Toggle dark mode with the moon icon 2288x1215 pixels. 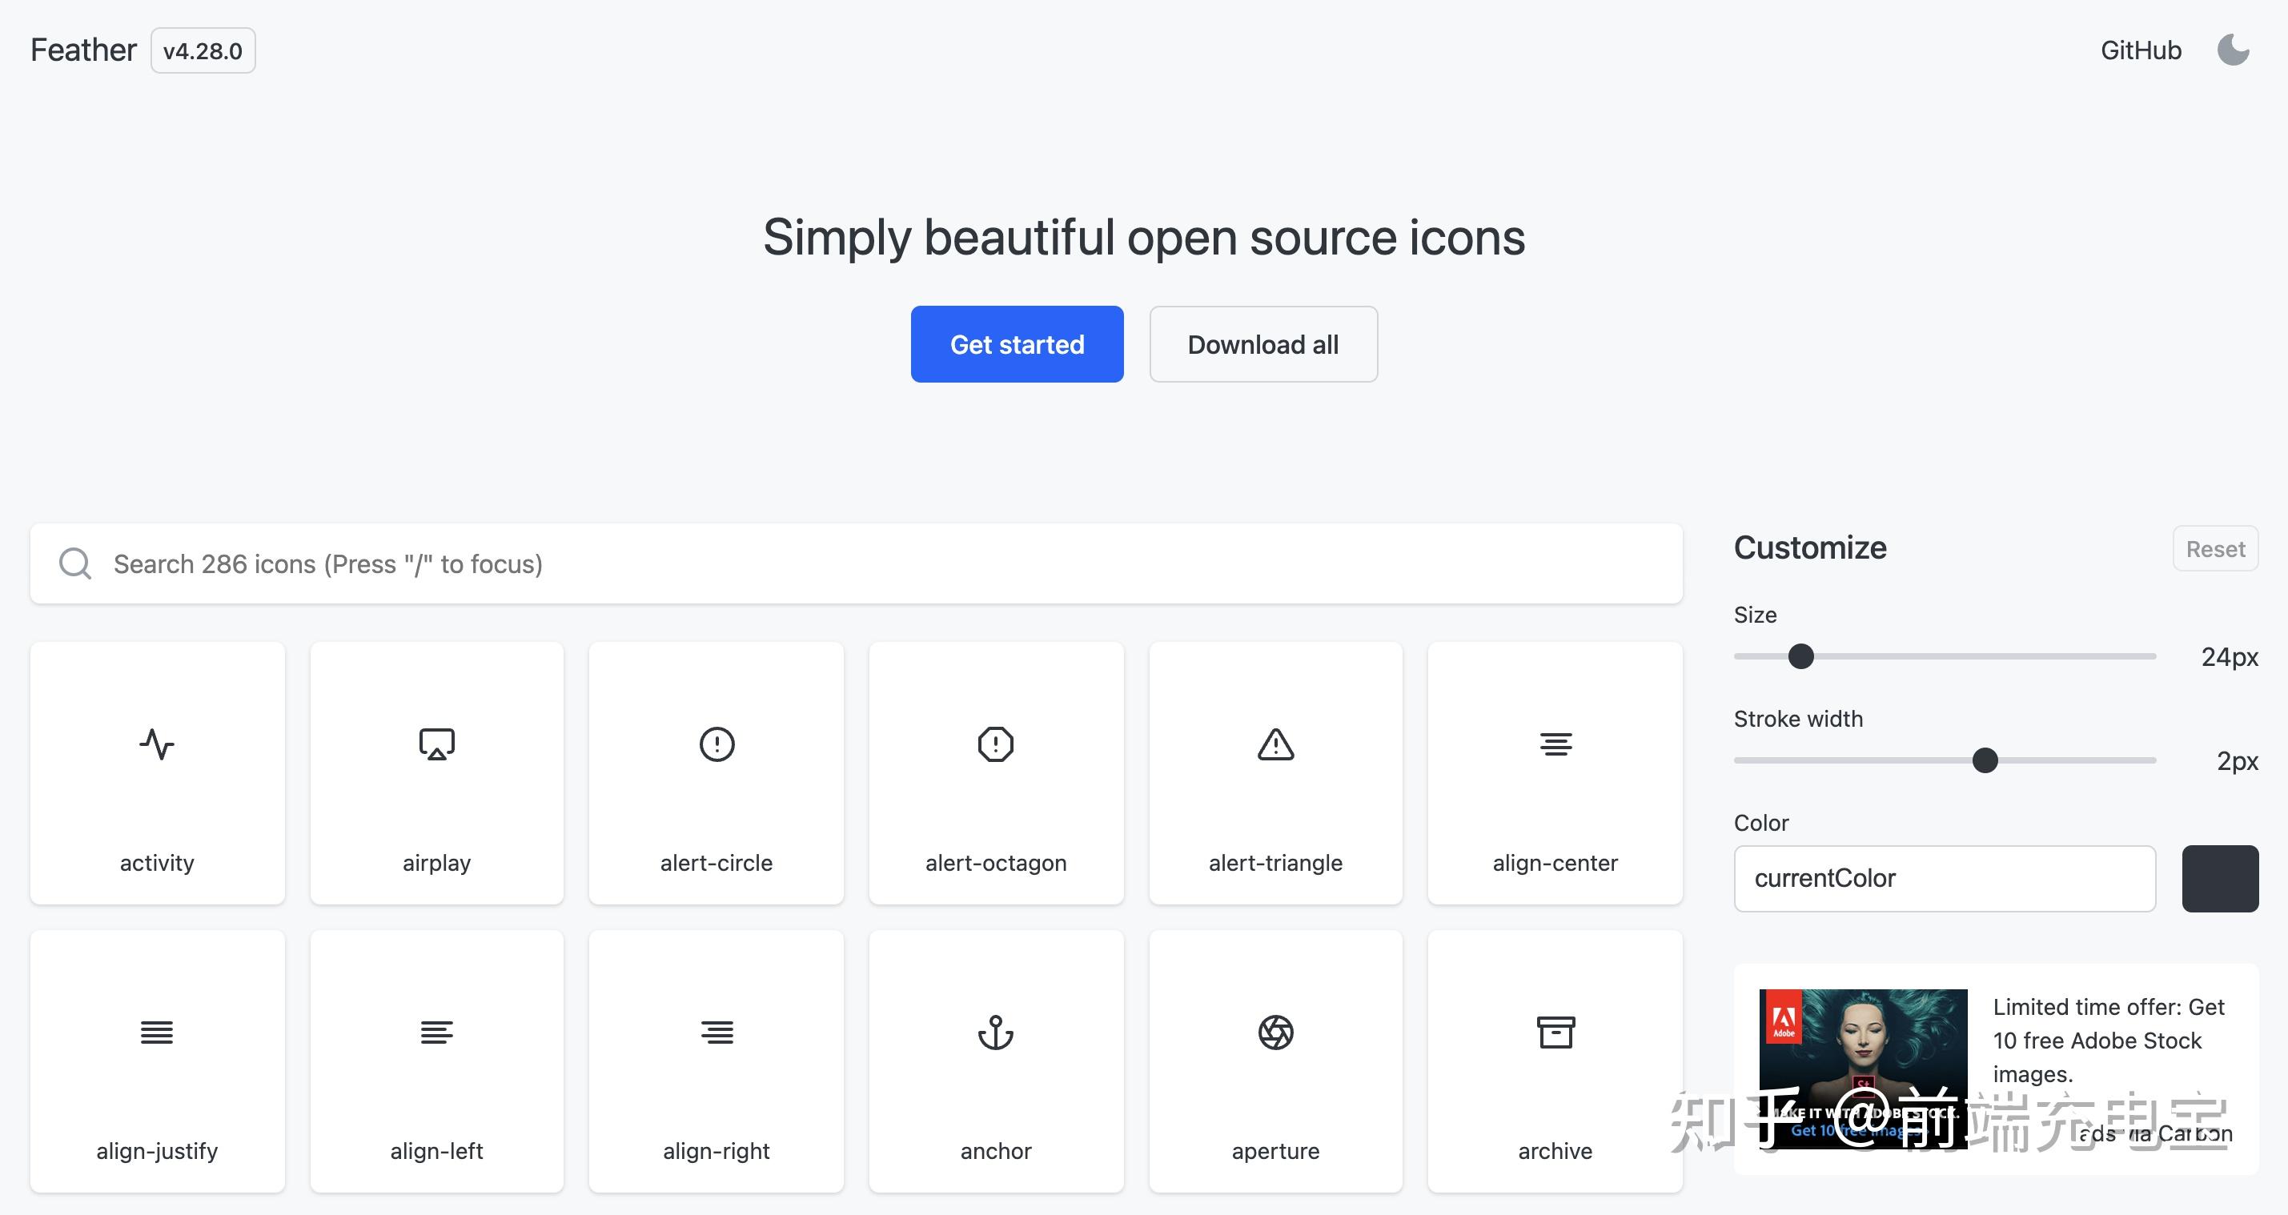click(2232, 50)
